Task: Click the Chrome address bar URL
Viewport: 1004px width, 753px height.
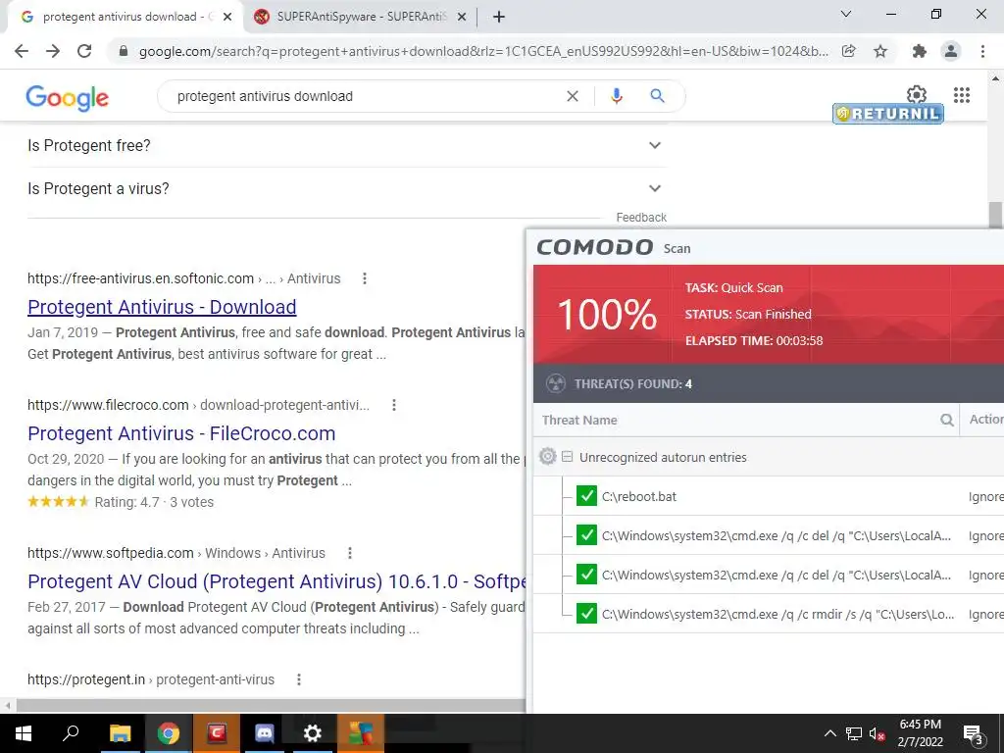Action: pyautogui.click(x=483, y=51)
